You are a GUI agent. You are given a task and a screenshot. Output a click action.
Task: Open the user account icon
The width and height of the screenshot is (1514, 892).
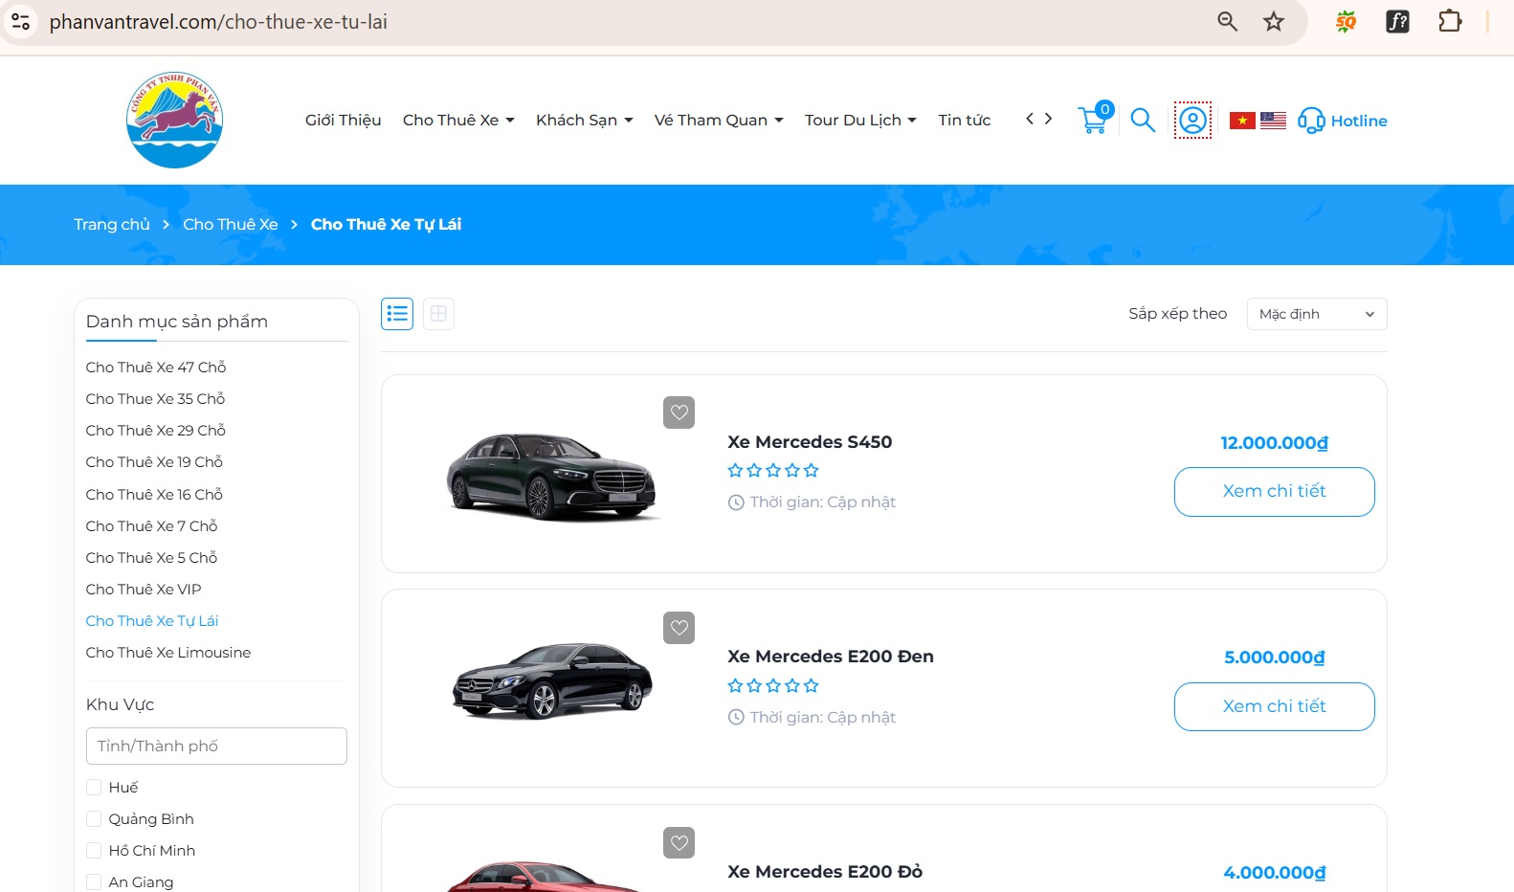point(1192,120)
